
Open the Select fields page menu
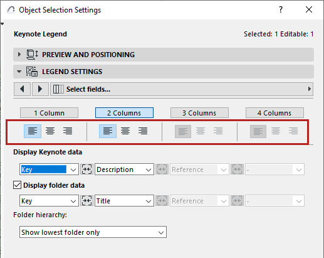coord(182,89)
